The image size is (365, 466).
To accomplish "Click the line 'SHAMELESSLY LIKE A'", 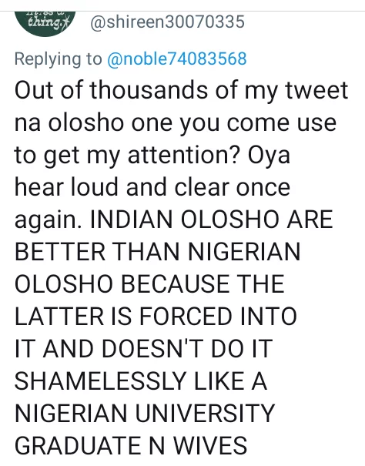I will pos(141,381).
